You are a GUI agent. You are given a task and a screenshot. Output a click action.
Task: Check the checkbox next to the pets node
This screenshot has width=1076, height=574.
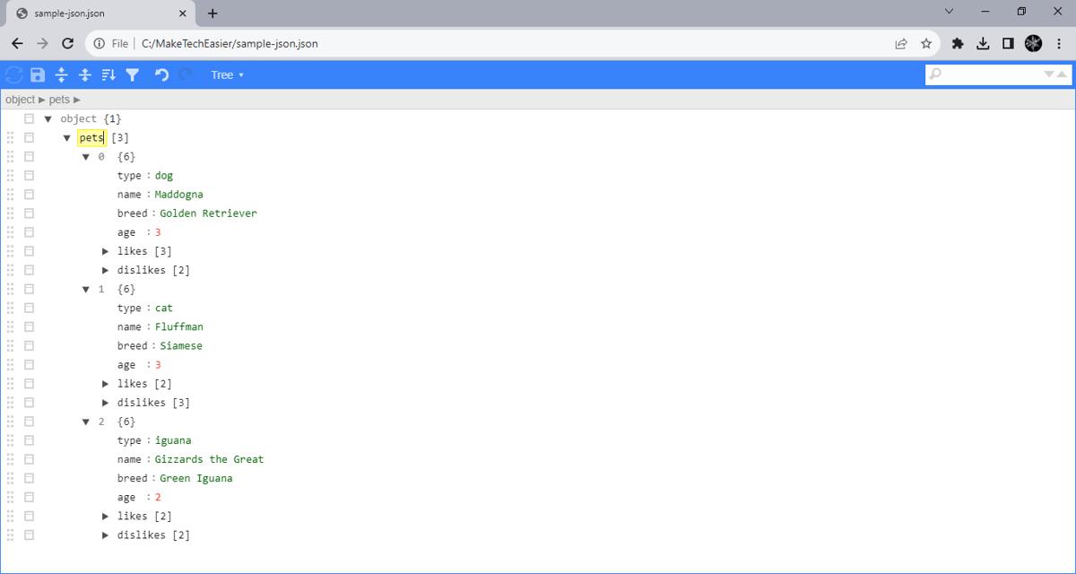(28, 137)
